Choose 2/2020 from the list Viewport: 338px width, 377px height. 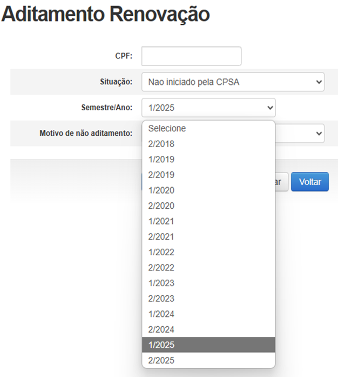[208, 206]
